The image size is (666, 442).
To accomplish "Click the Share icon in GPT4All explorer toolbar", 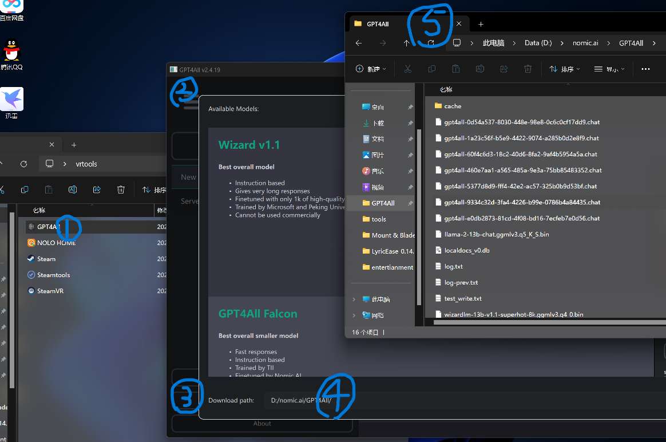I will [x=504, y=69].
